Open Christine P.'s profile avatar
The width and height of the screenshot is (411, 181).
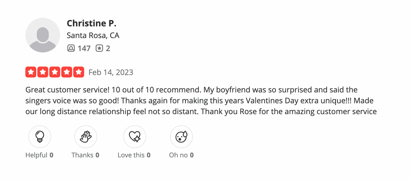pyautogui.click(x=43, y=35)
